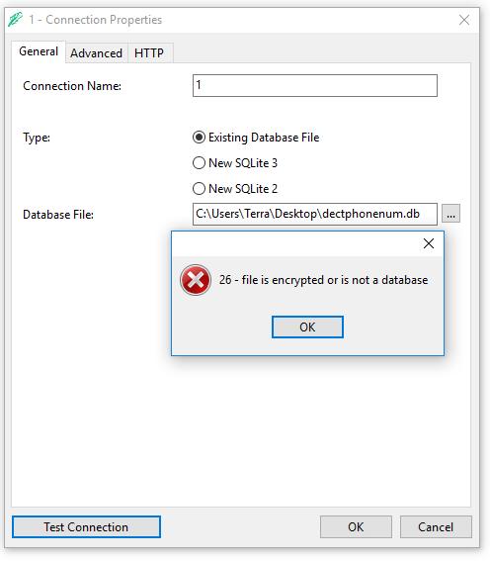490x561 pixels.
Task: Choose the New SQLite 3 option
Action: [235, 163]
